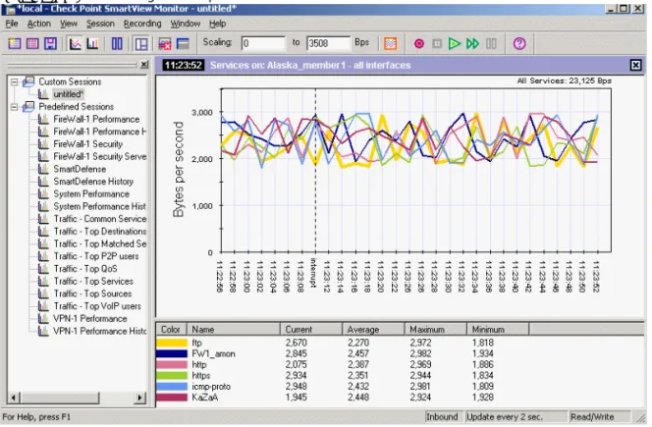Select Traffic - Top Destinations session

pyautogui.click(x=100, y=232)
